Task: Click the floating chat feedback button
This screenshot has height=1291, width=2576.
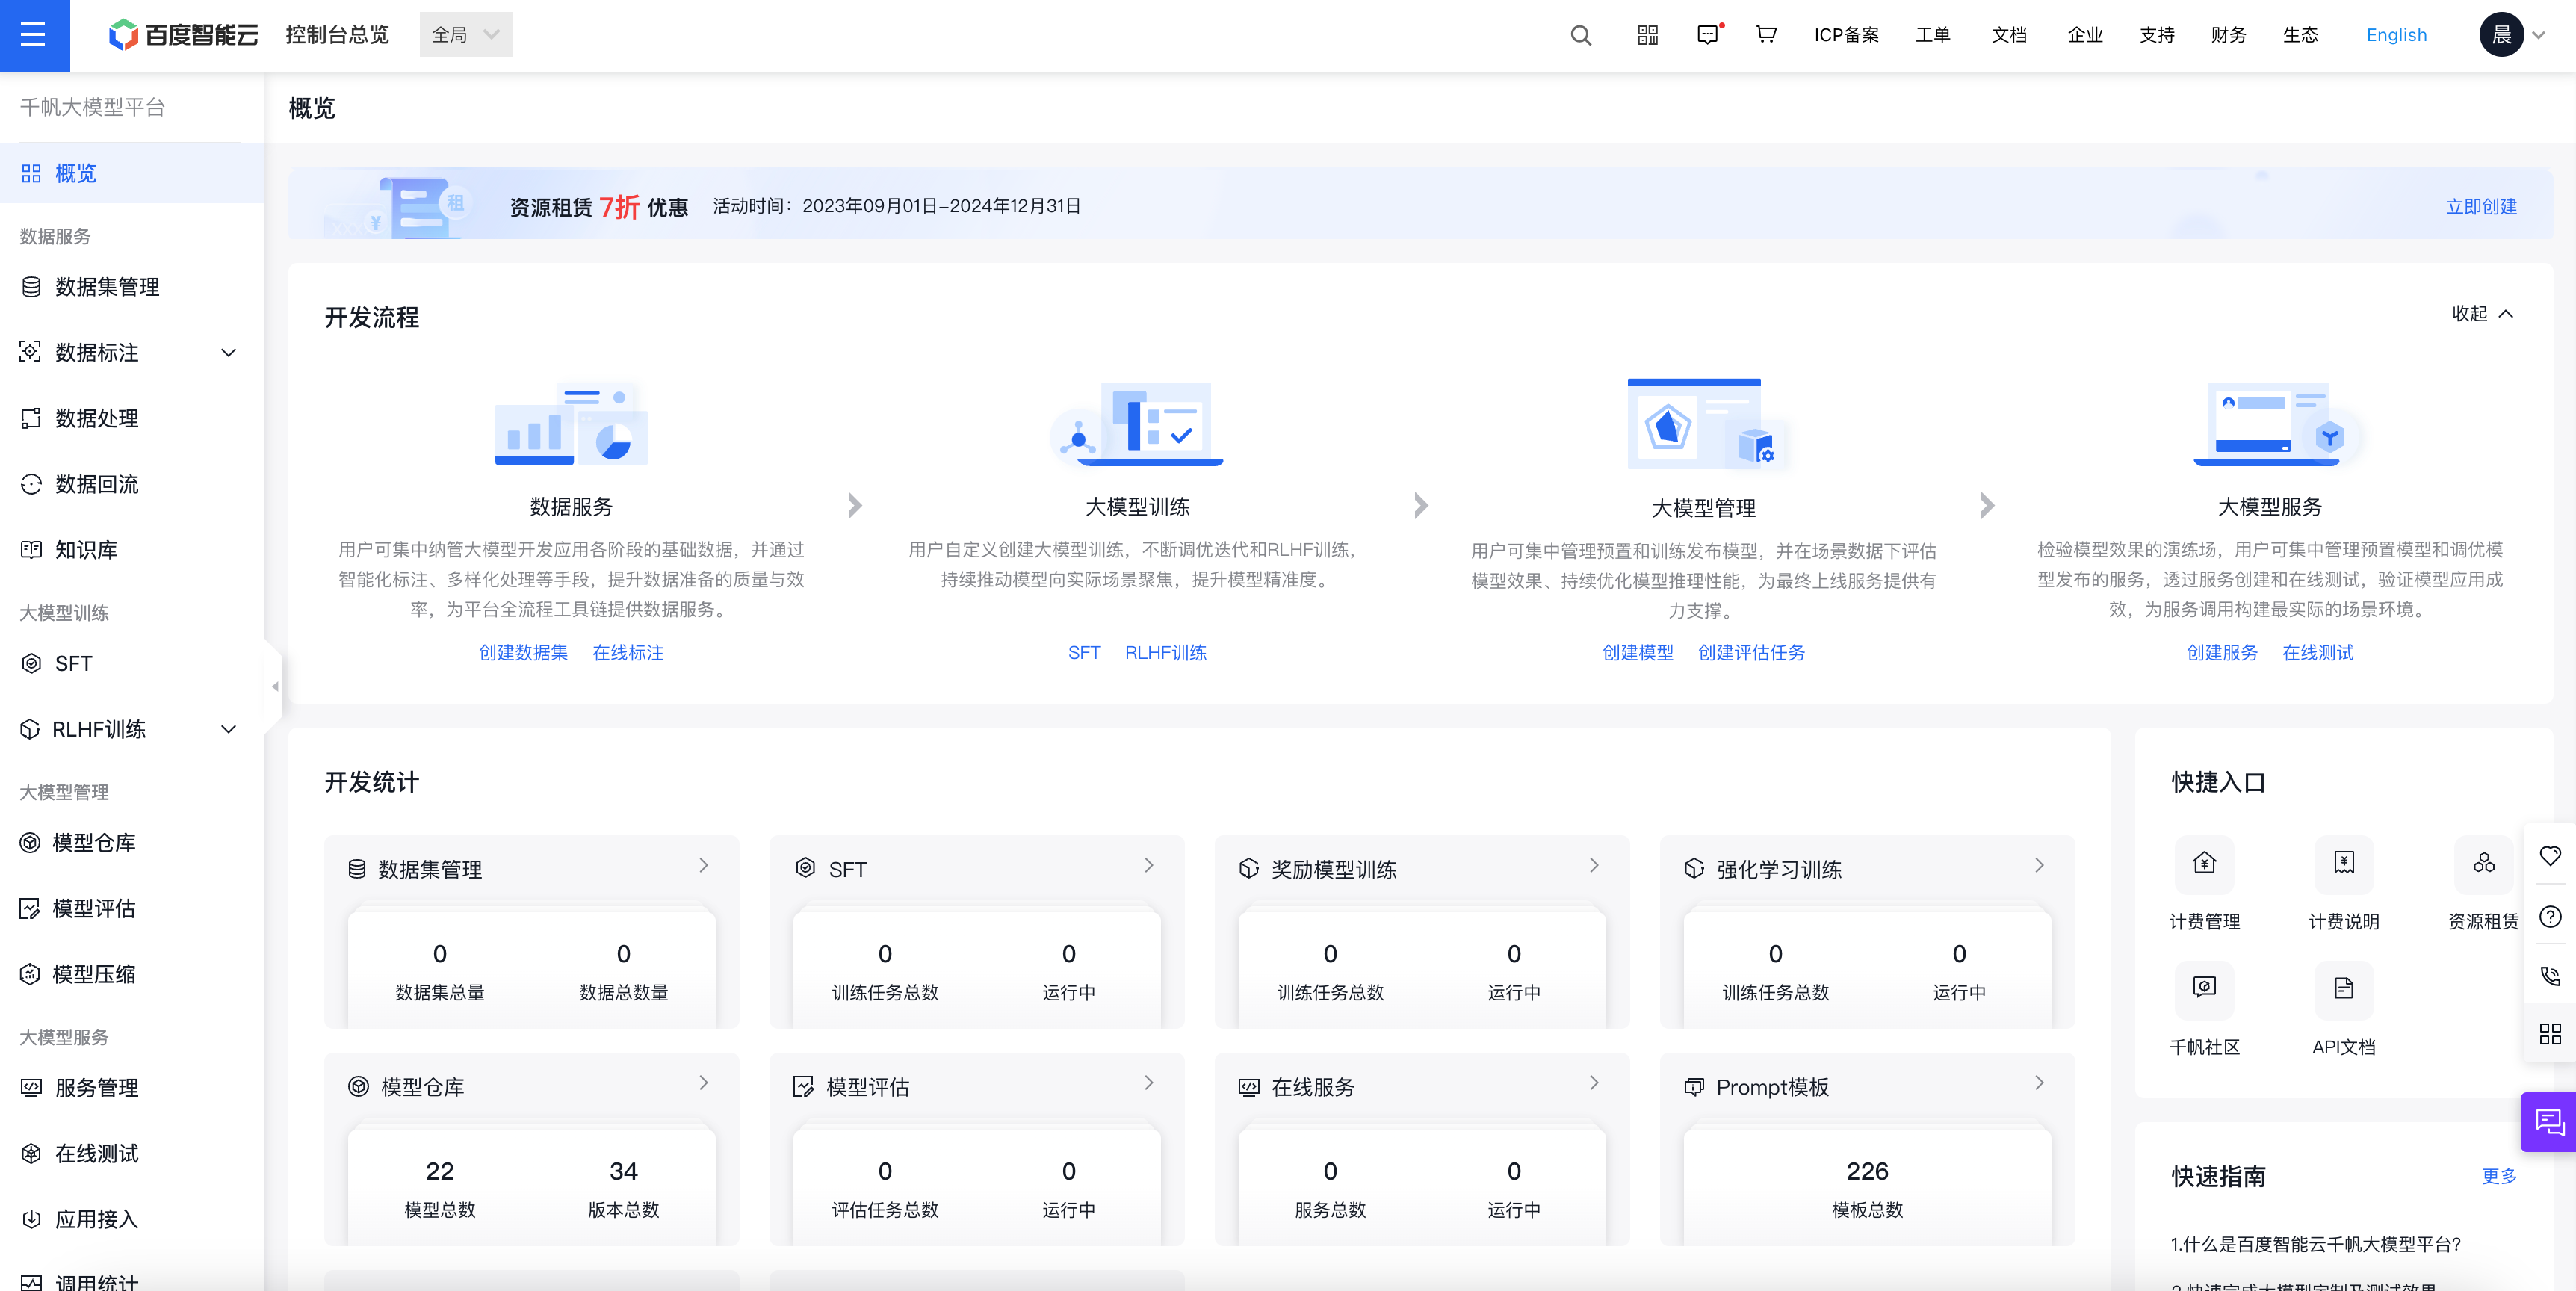Action: (x=2549, y=1122)
